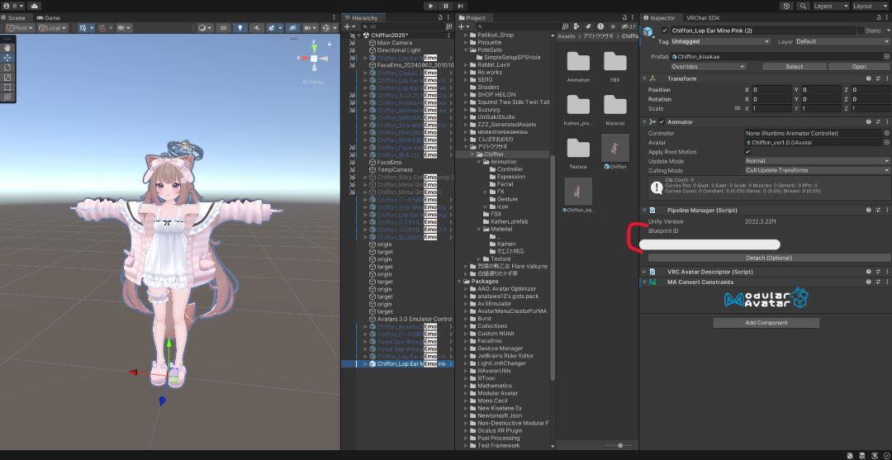Click the Project favorites star icon
Screen dimensions: 892x460
pyautogui.click(x=613, y=26)
